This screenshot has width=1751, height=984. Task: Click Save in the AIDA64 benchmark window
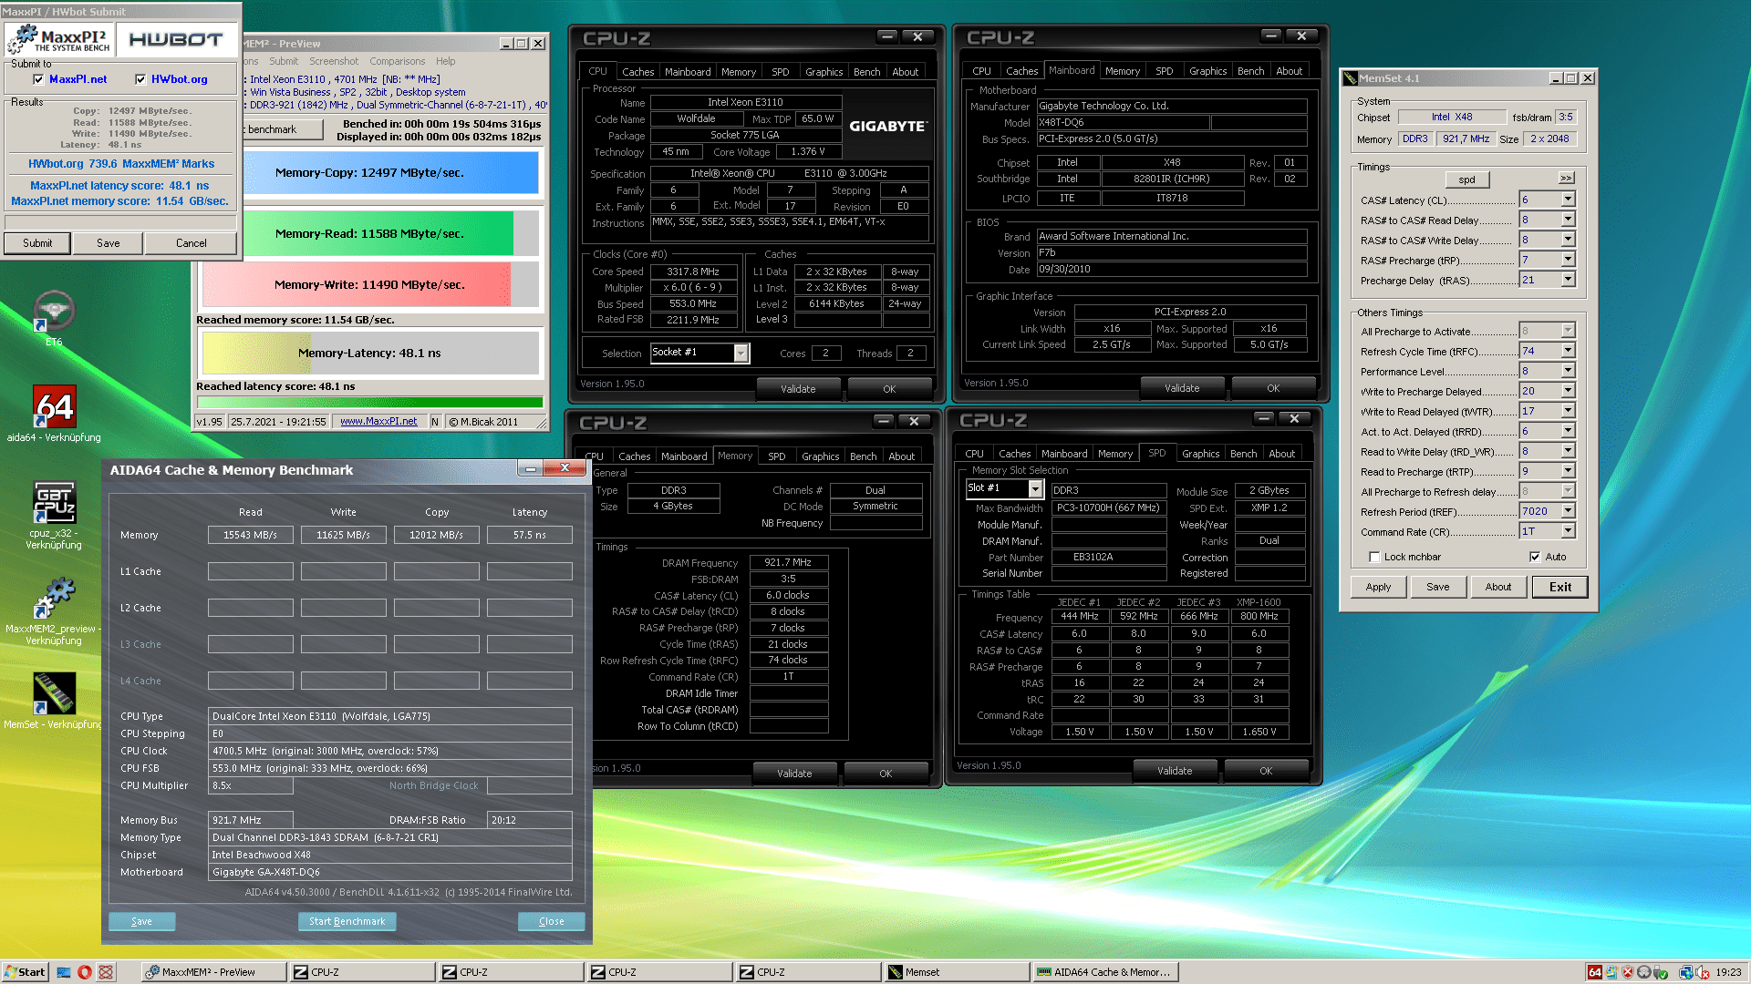(141, 921)
